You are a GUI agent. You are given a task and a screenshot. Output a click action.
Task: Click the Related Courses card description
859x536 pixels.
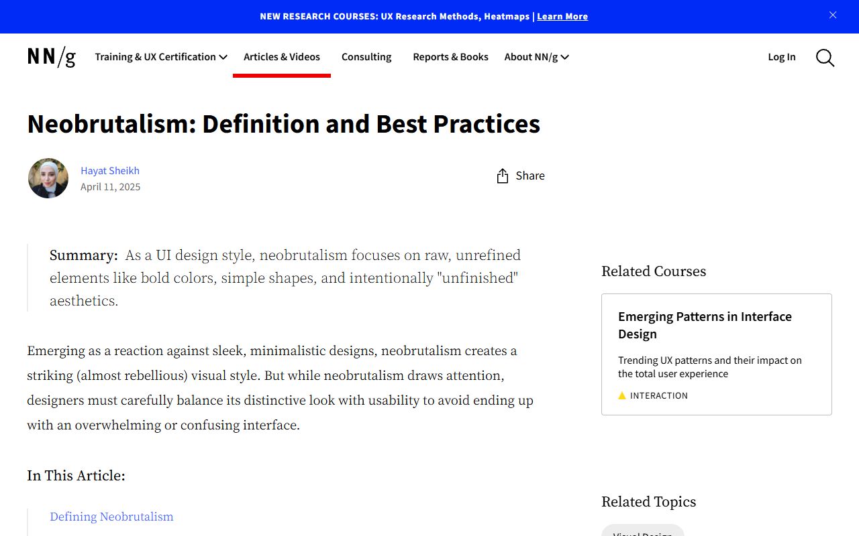tap(710, 367)
